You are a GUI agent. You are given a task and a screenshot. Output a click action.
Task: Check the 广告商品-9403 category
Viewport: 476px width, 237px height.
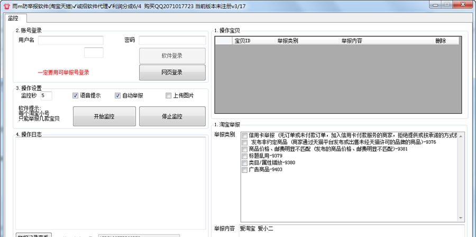[245, 170]
